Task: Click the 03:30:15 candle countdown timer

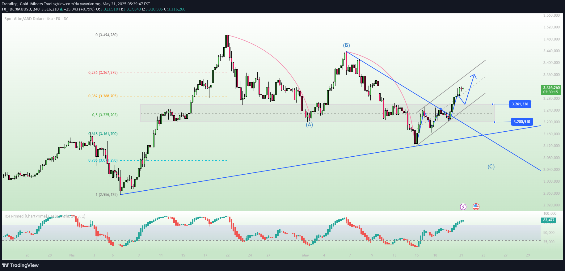Action: click(551, 92)
